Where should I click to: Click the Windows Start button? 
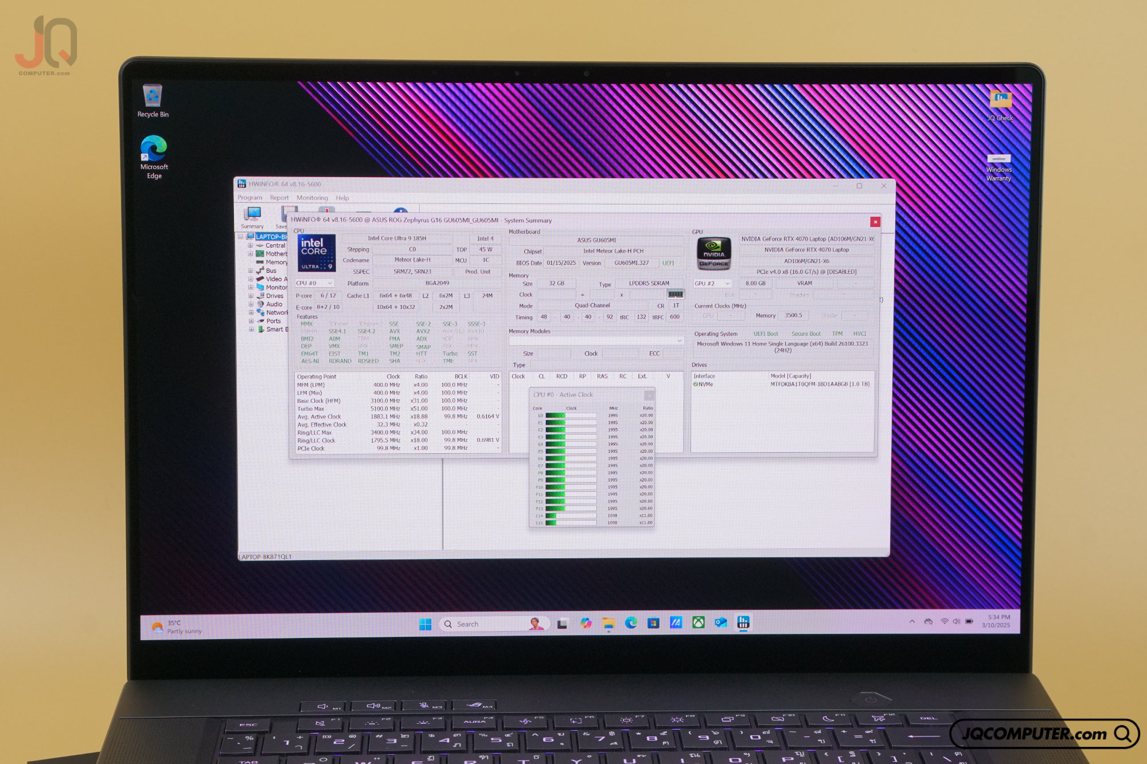point(425,624)
